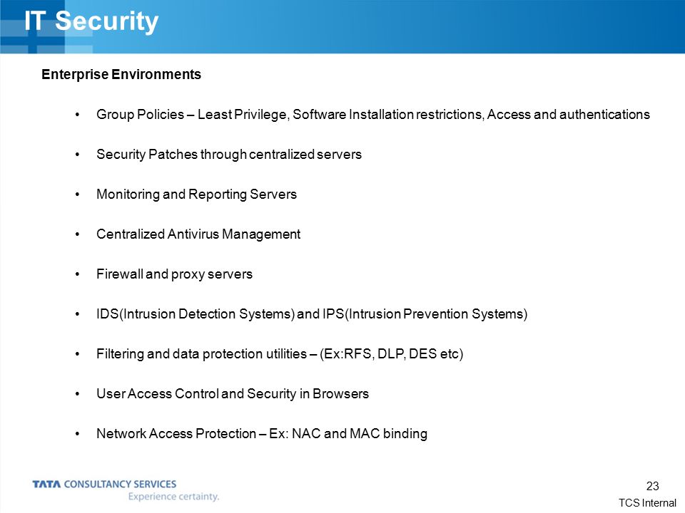685x513 pixels.
Task: Select Firewall and proxy servers line
Action: point(174,274)
